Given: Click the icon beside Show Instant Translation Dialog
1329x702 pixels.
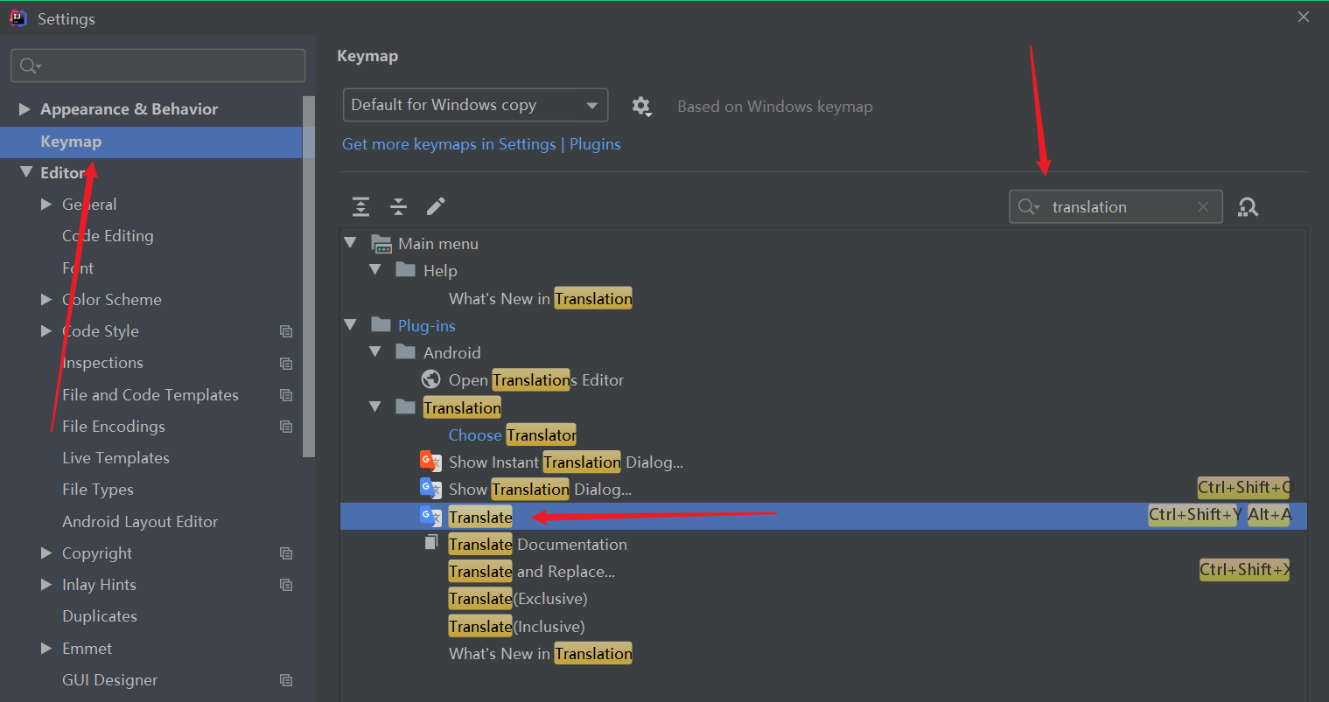Looking at the screenshot, I should click(430, 462).
